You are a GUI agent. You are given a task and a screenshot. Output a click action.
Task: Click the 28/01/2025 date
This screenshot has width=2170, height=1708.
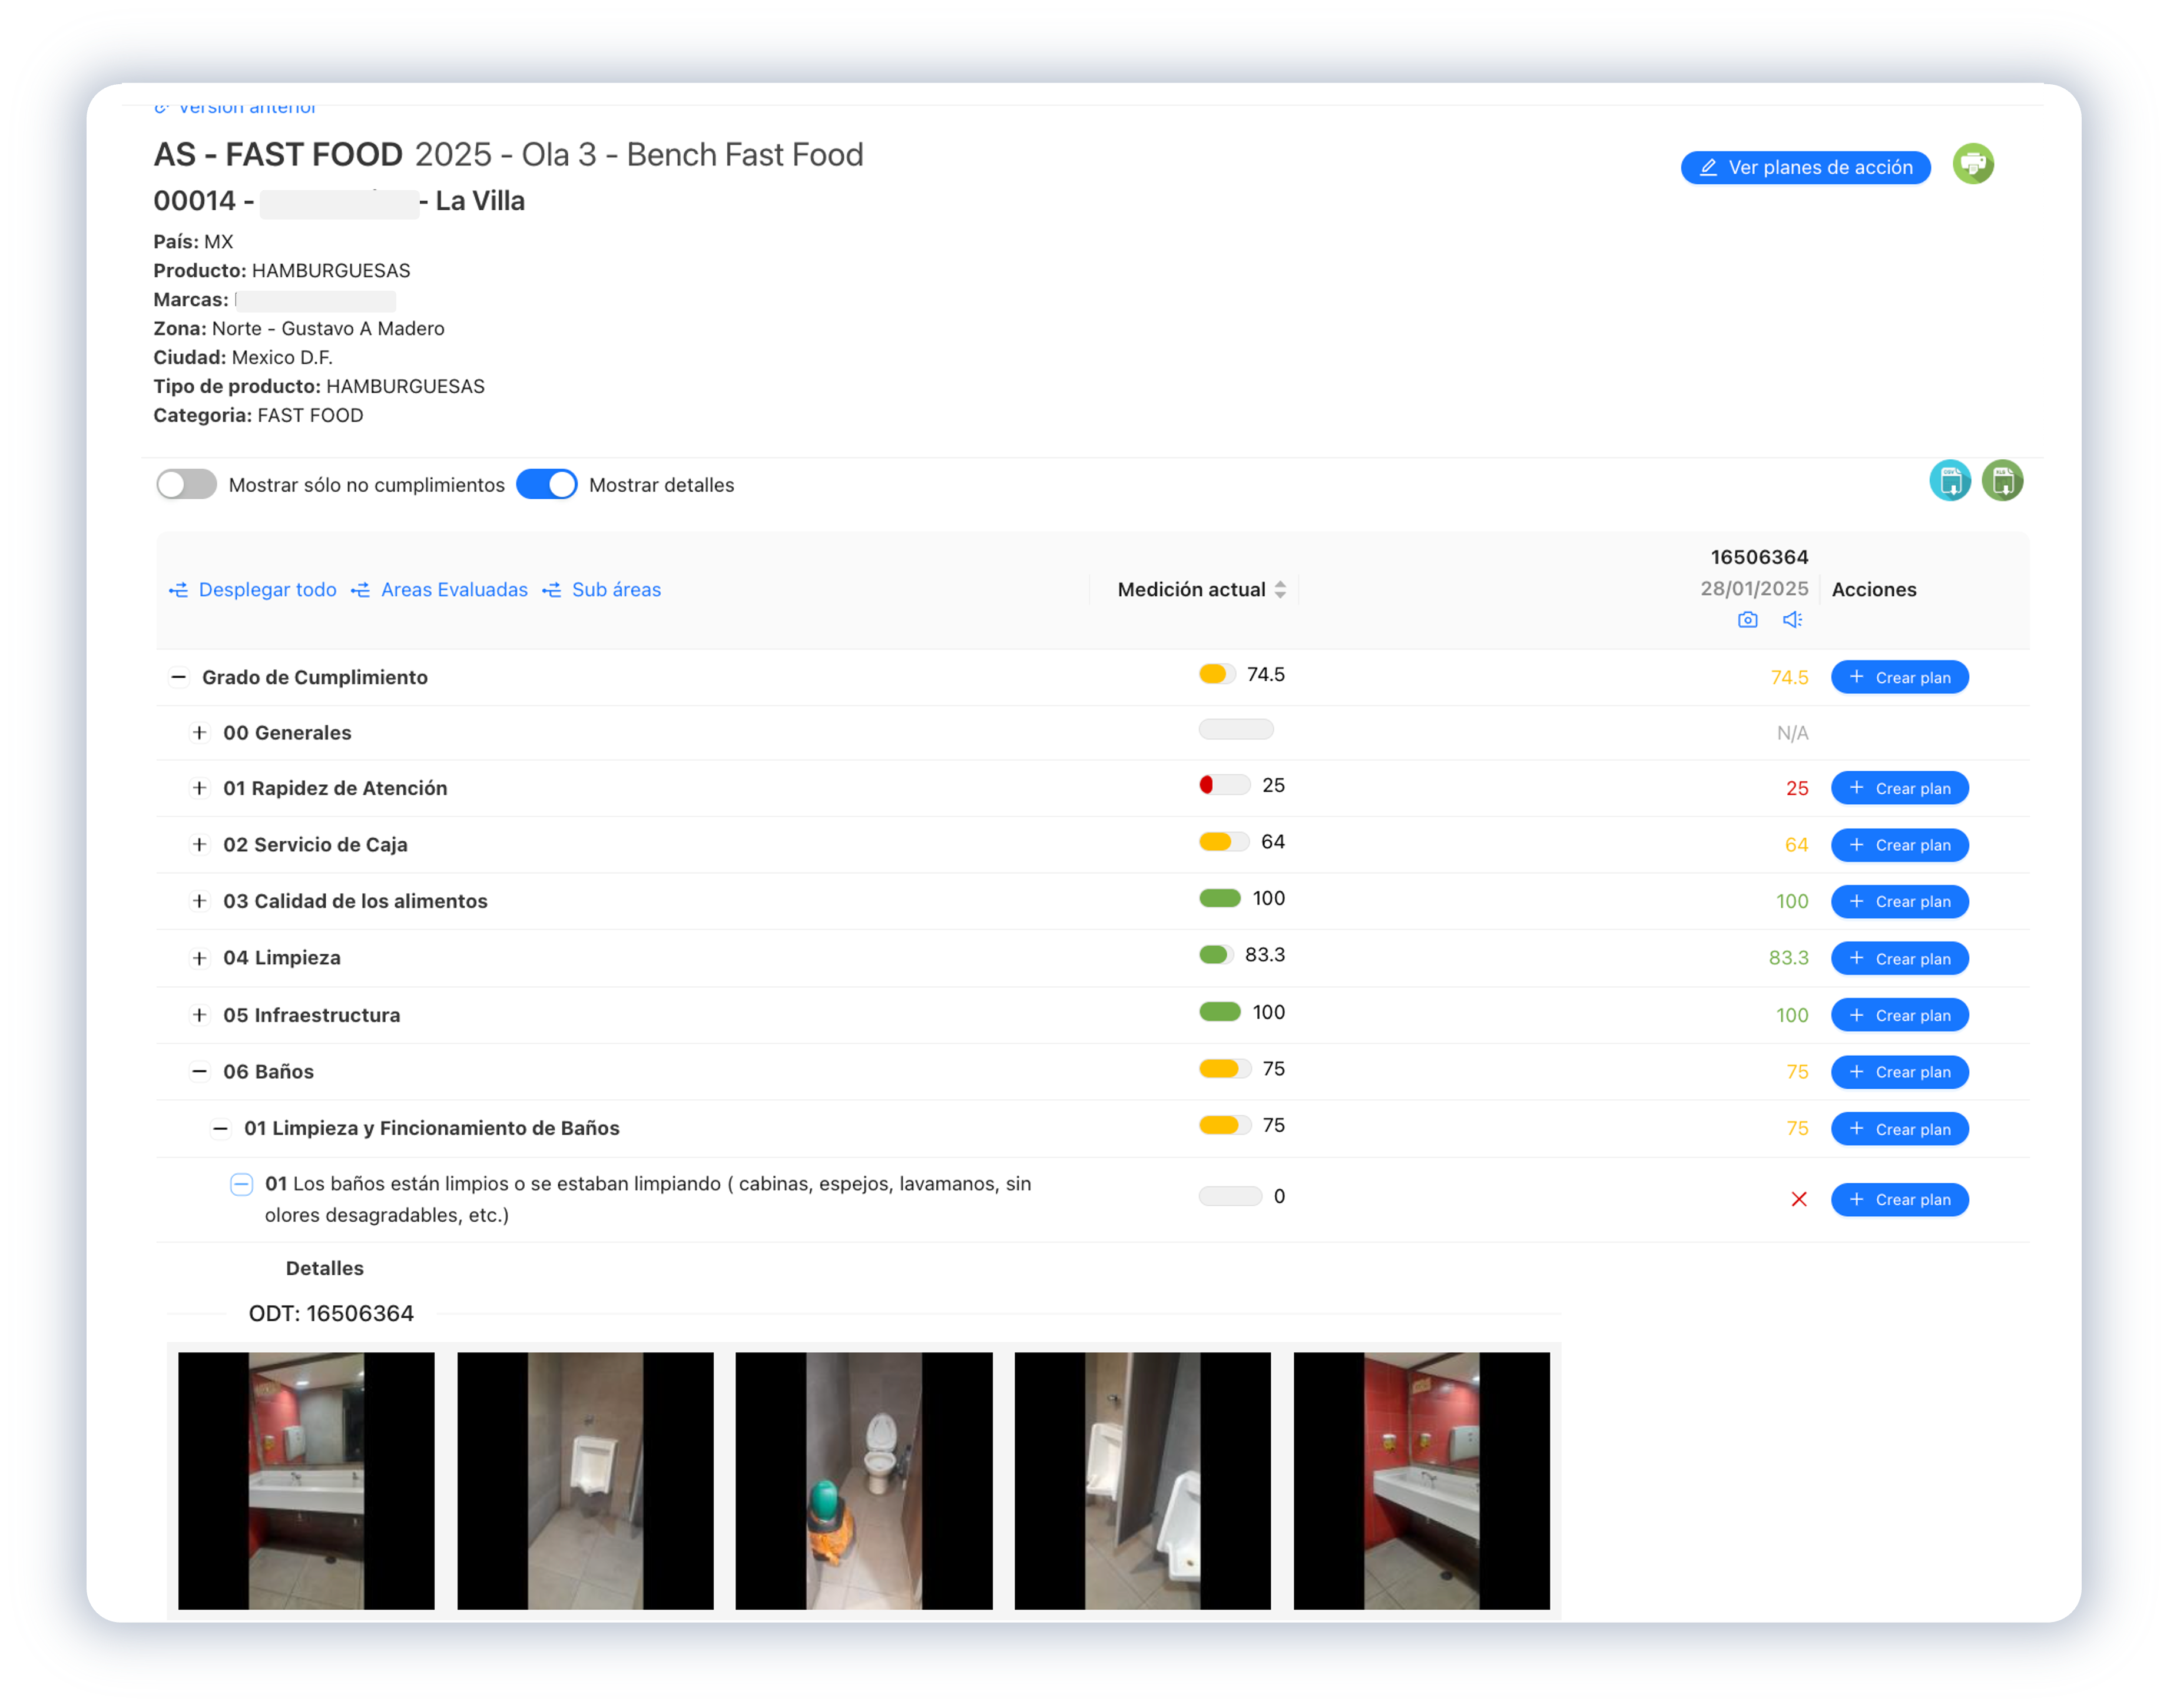(x=1754, y=588)
